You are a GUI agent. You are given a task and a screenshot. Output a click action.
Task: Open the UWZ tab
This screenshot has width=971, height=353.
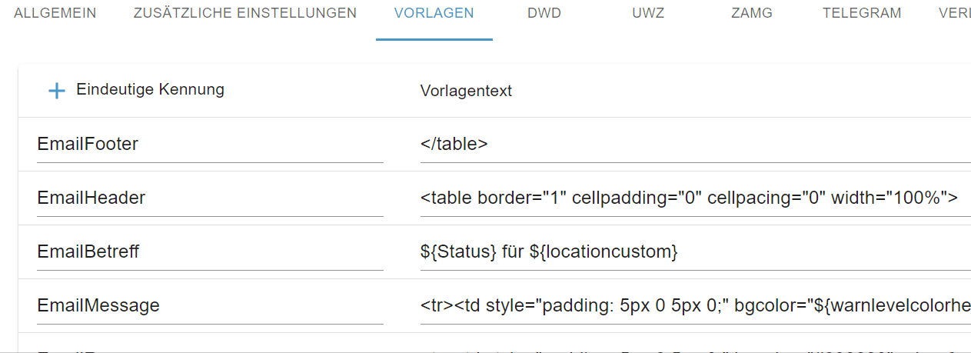[648, 13]
